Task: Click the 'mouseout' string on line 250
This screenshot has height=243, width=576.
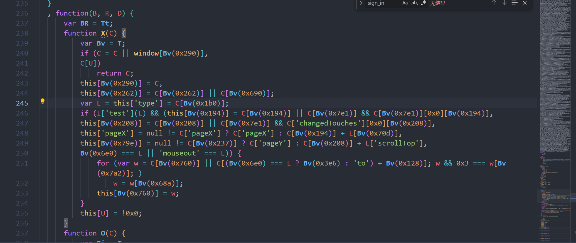Action: [179, 153]
